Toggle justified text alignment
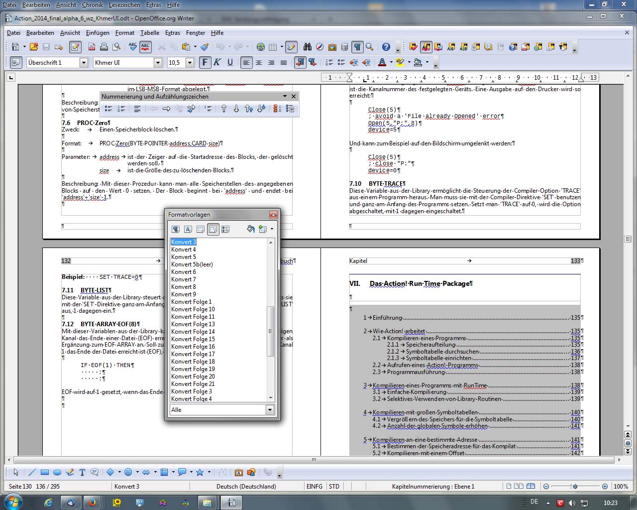This screenshot has height=510, width=637. click(x=284, y=62)
